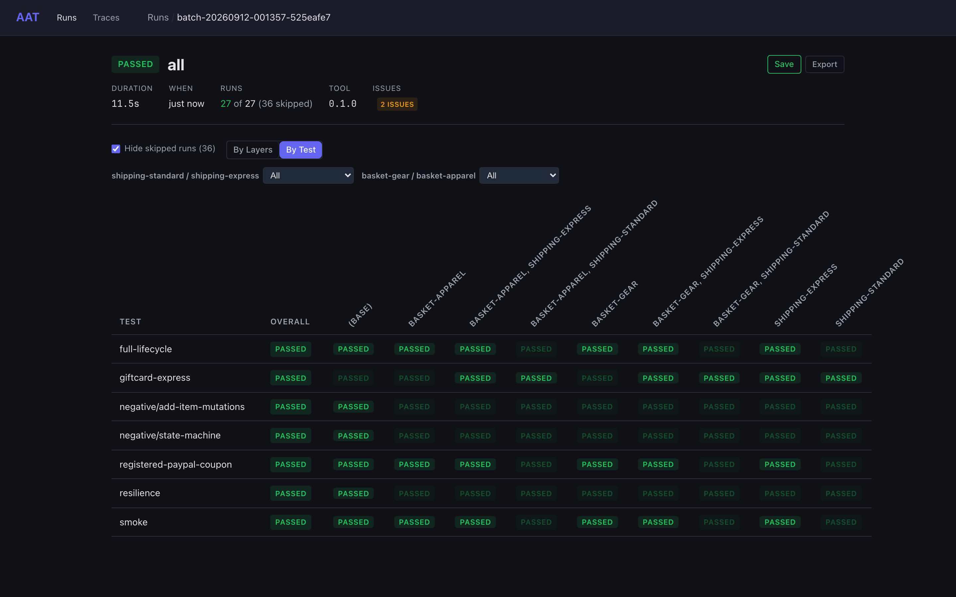956x597 pixels.
Task: Click the TEST column header
Action: [130, 322]
